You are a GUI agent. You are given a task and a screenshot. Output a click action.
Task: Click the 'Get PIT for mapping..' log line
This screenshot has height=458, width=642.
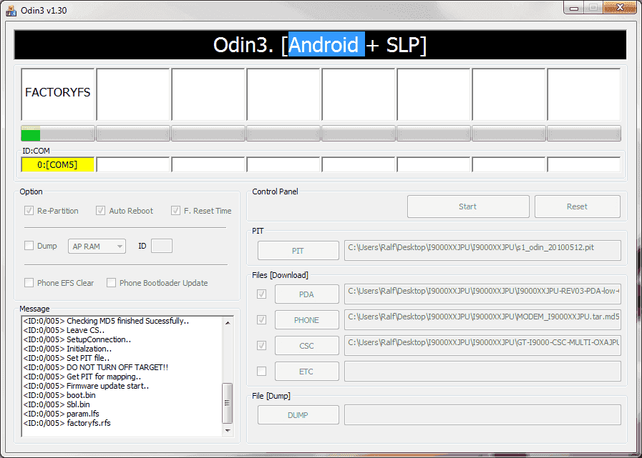click(82, 377)
